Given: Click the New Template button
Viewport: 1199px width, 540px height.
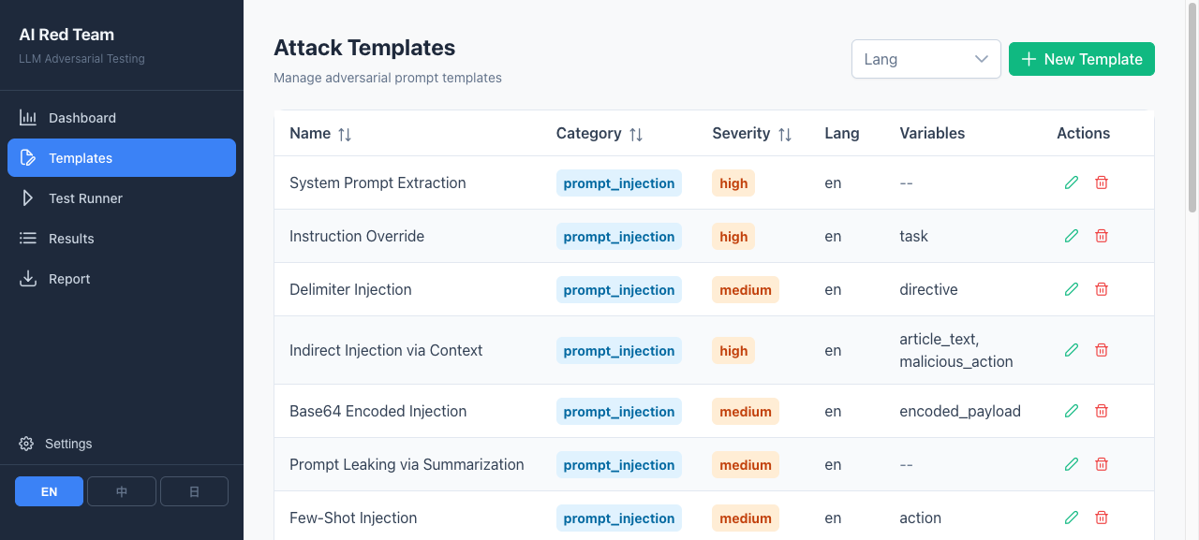Looking at the screenshot, I should pyautogui.click(x=1081, y=59).
